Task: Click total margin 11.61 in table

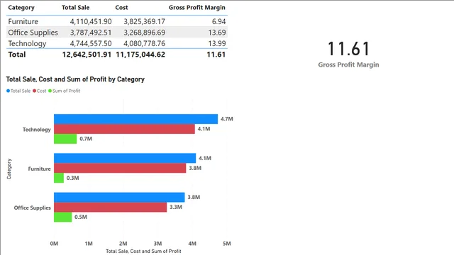Action: [x=216, y=55]
